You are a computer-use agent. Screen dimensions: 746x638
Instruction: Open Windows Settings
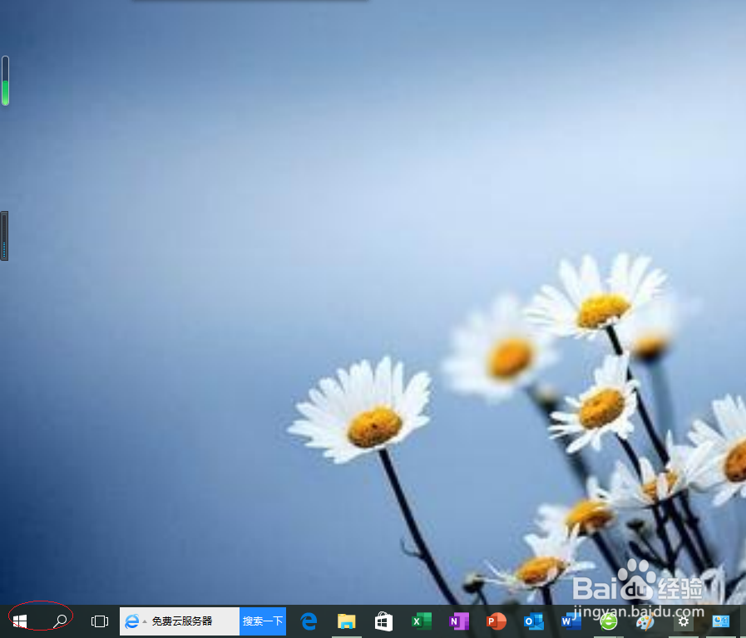[683, 621]
